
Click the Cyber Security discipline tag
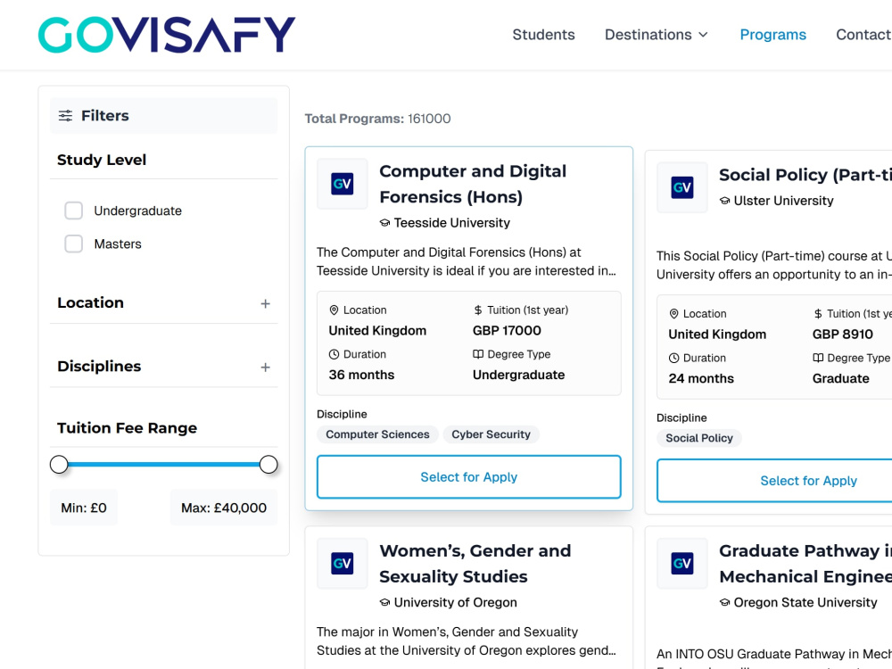491,434
